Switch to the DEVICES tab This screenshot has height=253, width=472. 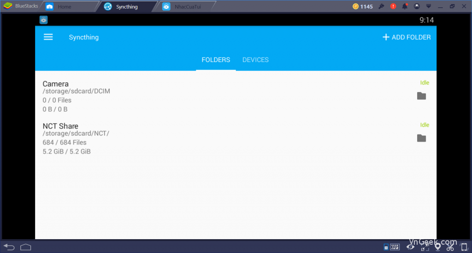click(255, 60)
